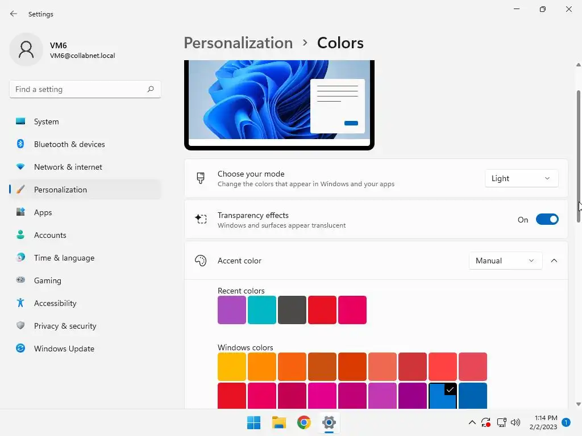Click the vertical scrollbar thumb
582x436 pixels.
pyautogui.click(x=578, y=156)
